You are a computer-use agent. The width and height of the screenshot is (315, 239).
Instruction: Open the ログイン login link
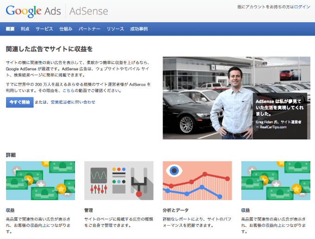(x=302, y=7)
